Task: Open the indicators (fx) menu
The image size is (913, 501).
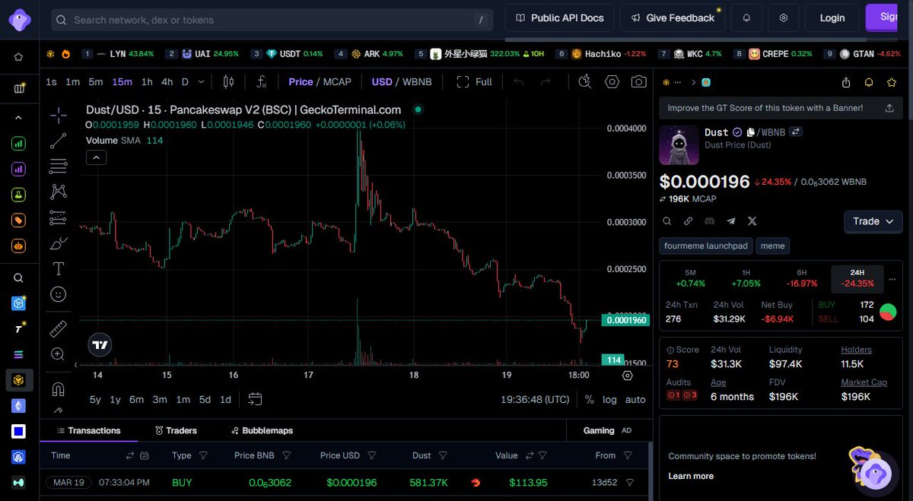Action: [262, 81]
